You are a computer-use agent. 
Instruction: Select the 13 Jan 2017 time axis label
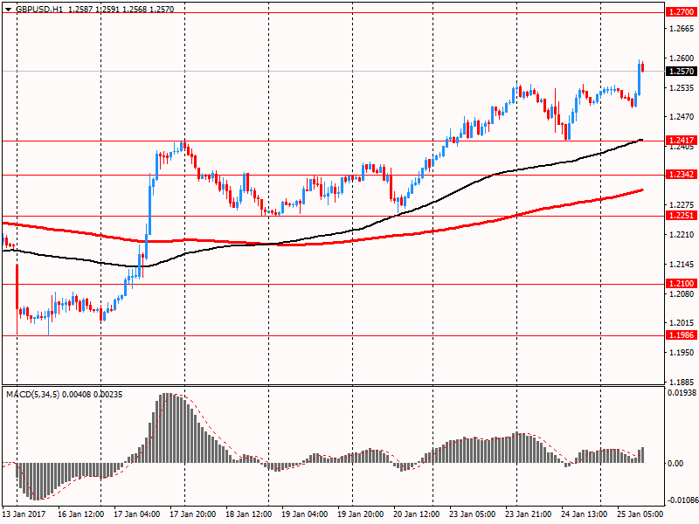coord(24,514)
